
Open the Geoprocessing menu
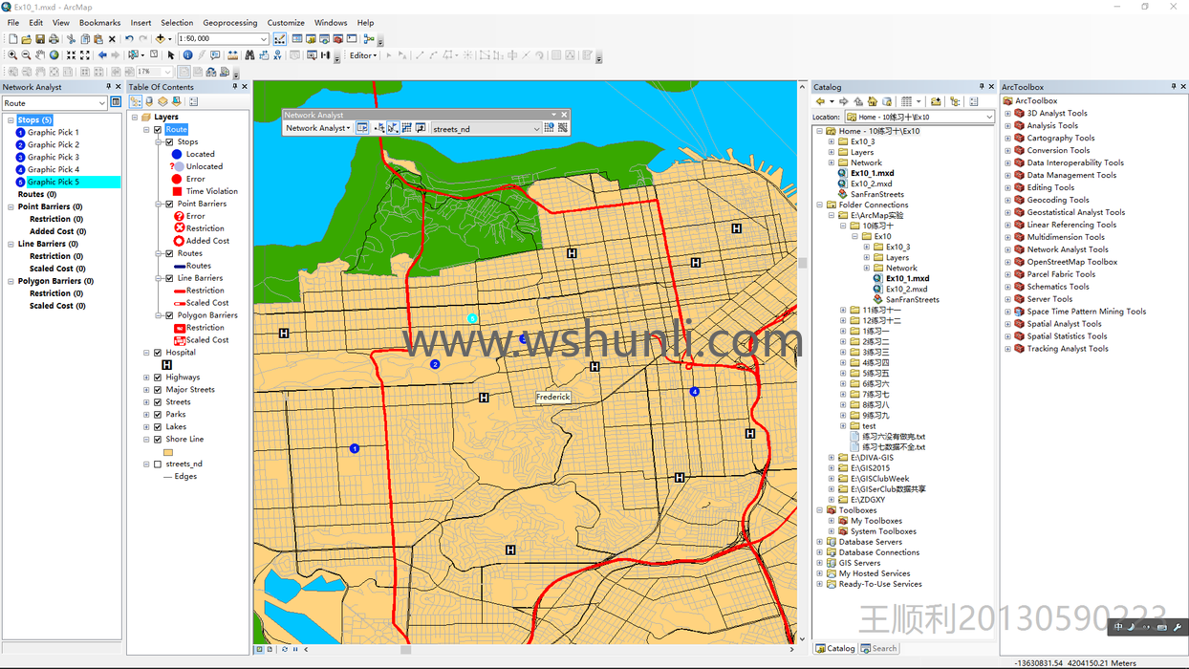(x=229, y=23)
